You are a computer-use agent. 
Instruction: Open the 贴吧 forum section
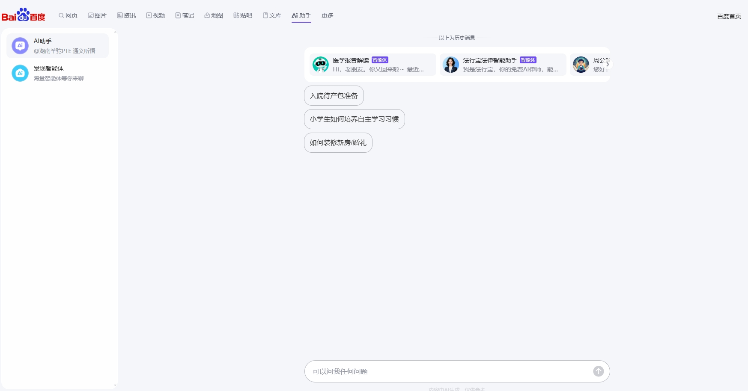243,15
